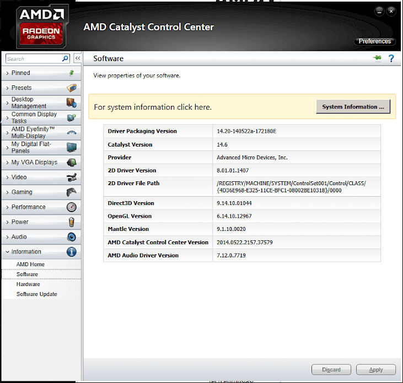Click the Audio speaker icon
The height and width of the screenshot is (383, 403).
point(72,237)
